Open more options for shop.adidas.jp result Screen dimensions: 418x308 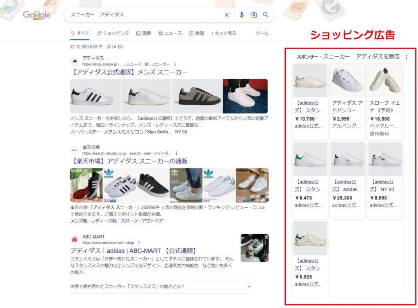click(x=175, y=64)
